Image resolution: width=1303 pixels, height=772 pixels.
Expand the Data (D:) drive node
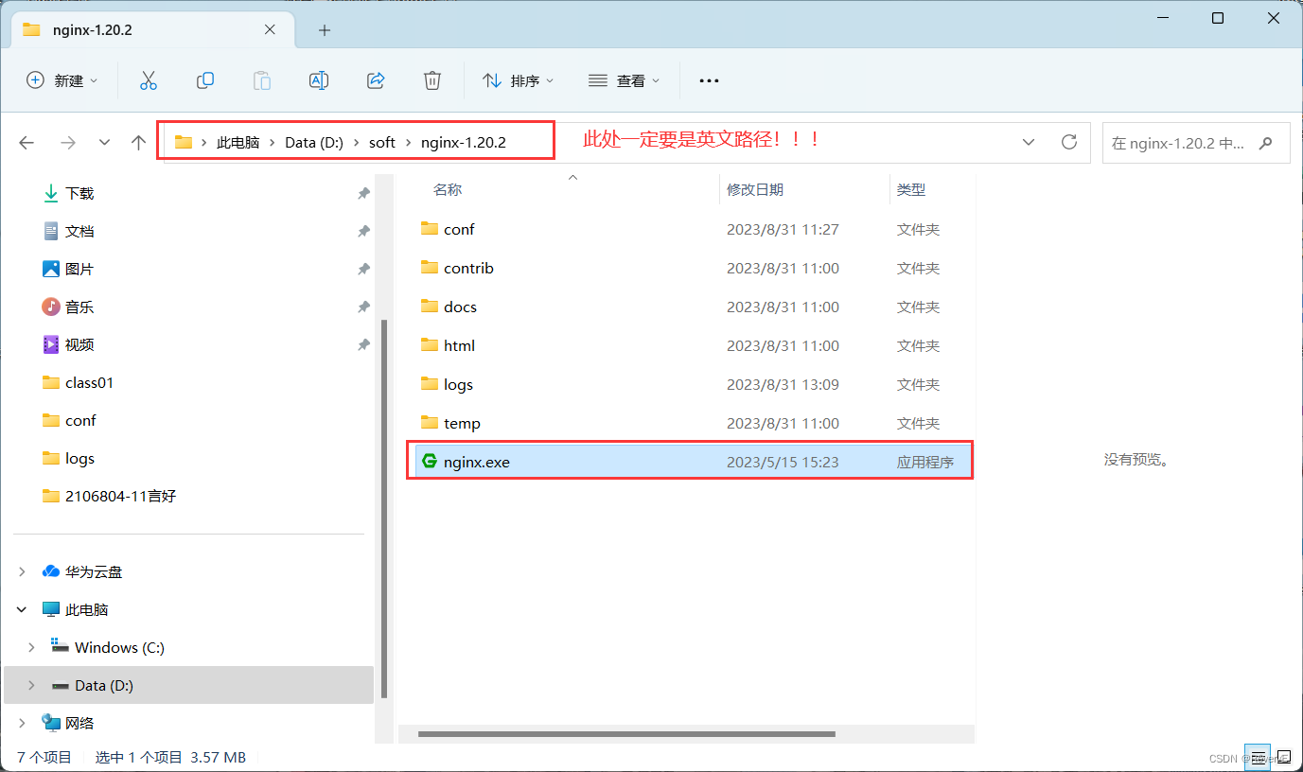32,685
